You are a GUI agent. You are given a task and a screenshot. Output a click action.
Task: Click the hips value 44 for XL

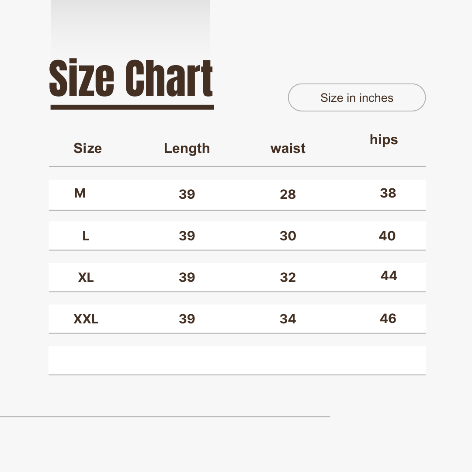[x=389, y=276]
